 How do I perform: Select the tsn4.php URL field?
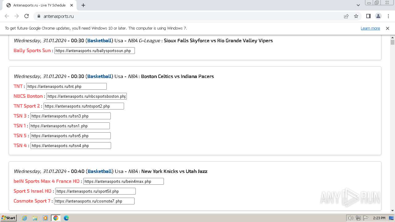(x=71, y=146)
